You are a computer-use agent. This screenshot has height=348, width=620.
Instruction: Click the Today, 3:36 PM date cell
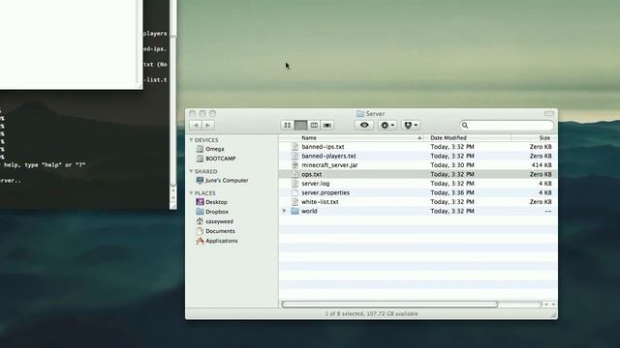(x=452, y=192)
